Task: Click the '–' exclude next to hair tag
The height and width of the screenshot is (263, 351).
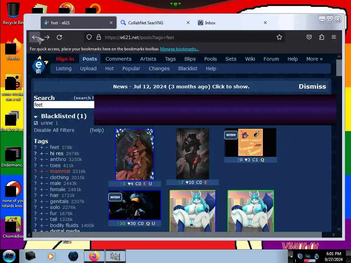Action: coord(47,196)
